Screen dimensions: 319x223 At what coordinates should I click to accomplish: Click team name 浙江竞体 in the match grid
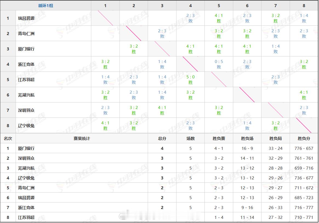26,64
